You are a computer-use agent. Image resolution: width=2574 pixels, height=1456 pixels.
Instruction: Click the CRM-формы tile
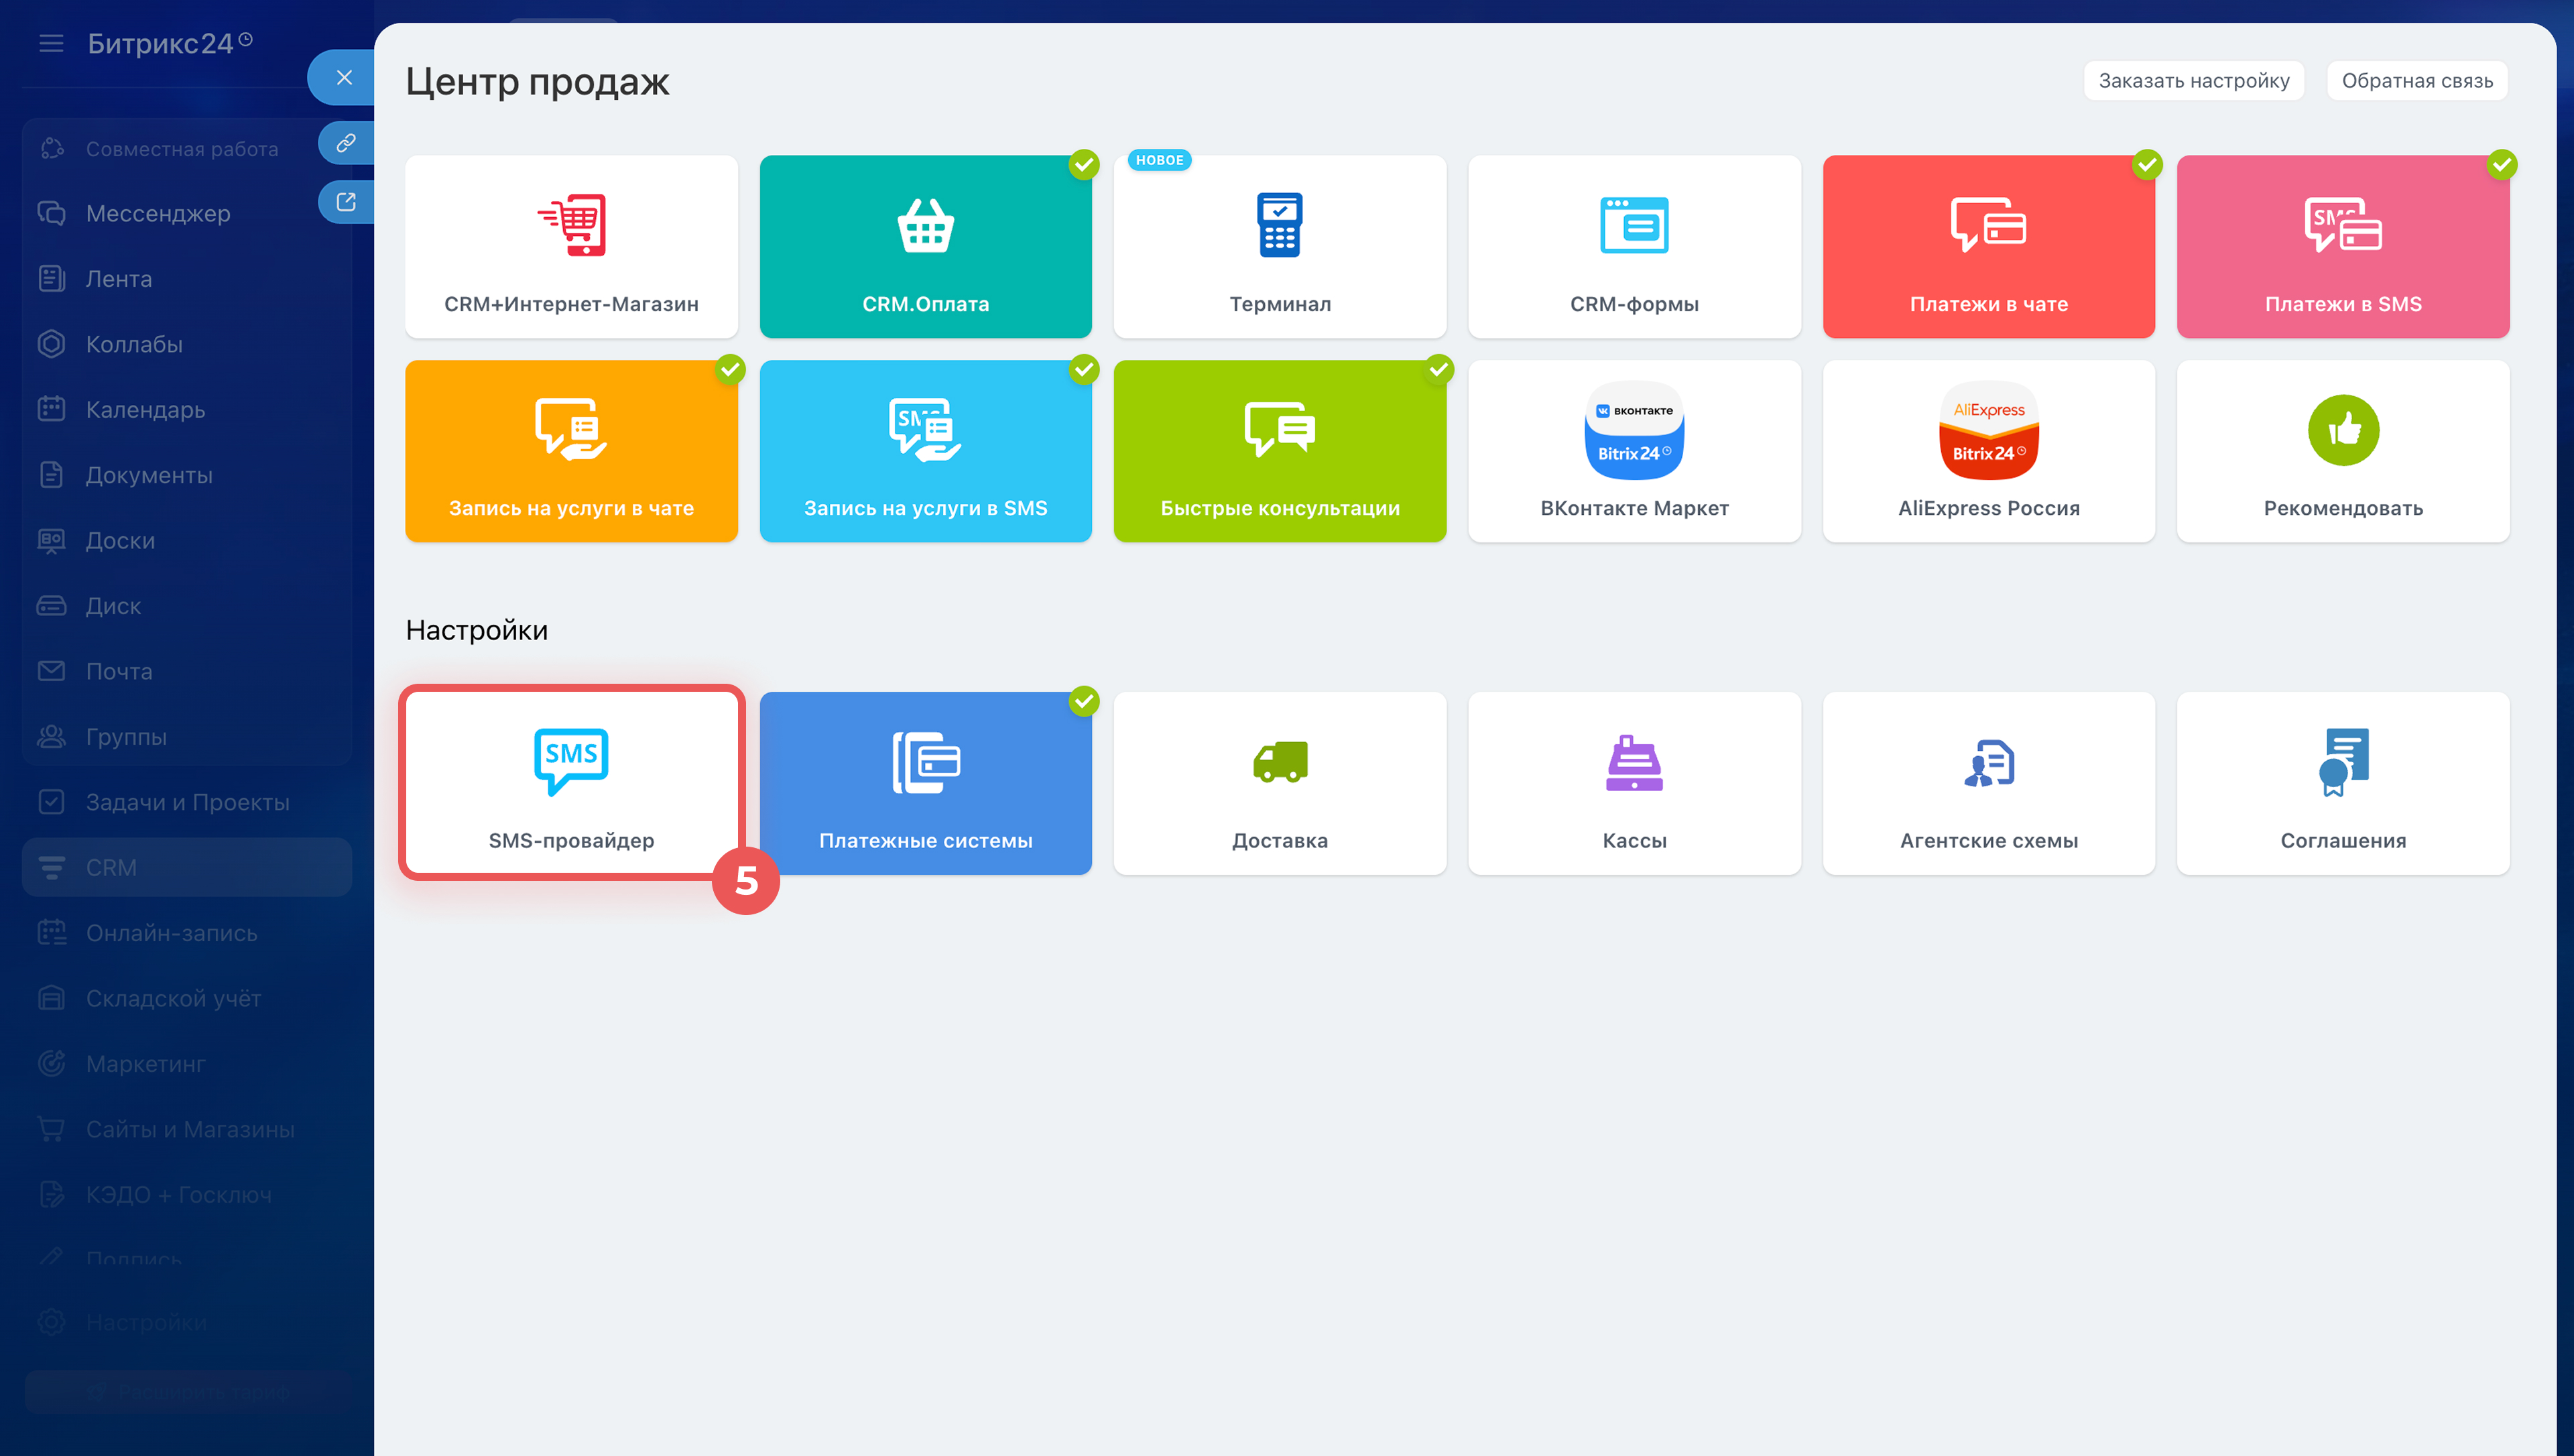(x=1634, y=246)
